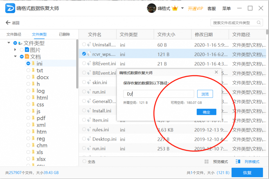Image resolution: width=269 pixels, height=179 pixels.
Task: Select the log type tree item
Action: [40, 91]
